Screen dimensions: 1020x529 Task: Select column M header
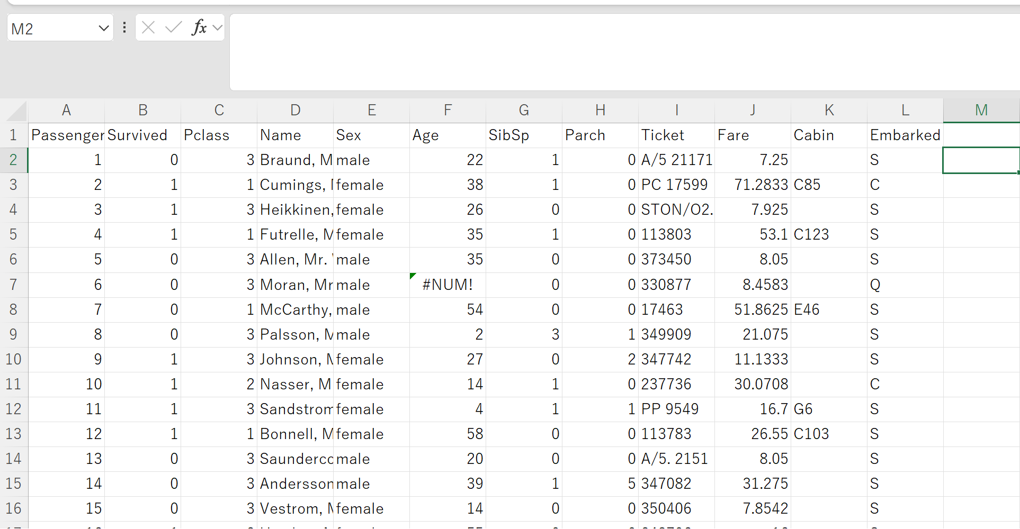pyautogui.click(x=981, y=110)
